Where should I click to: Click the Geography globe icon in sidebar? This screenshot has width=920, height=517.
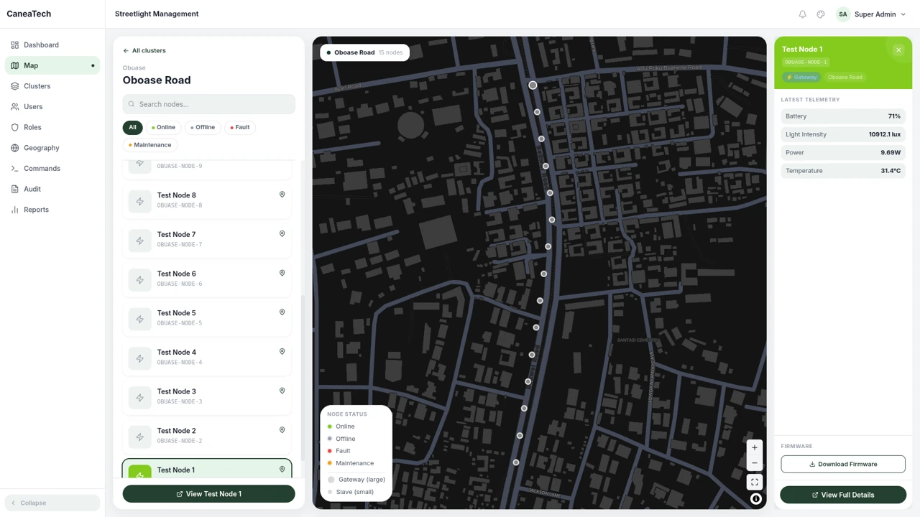coord(15,148)
